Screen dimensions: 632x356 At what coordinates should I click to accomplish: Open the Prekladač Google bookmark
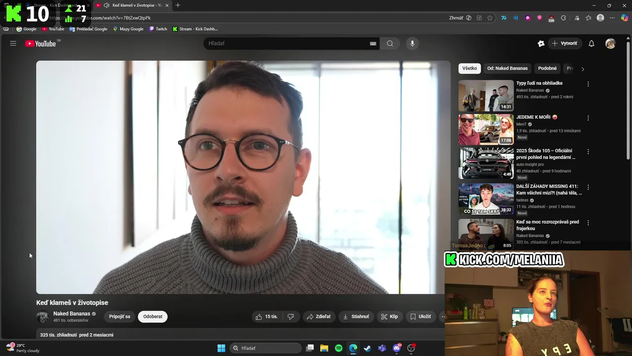88,29
